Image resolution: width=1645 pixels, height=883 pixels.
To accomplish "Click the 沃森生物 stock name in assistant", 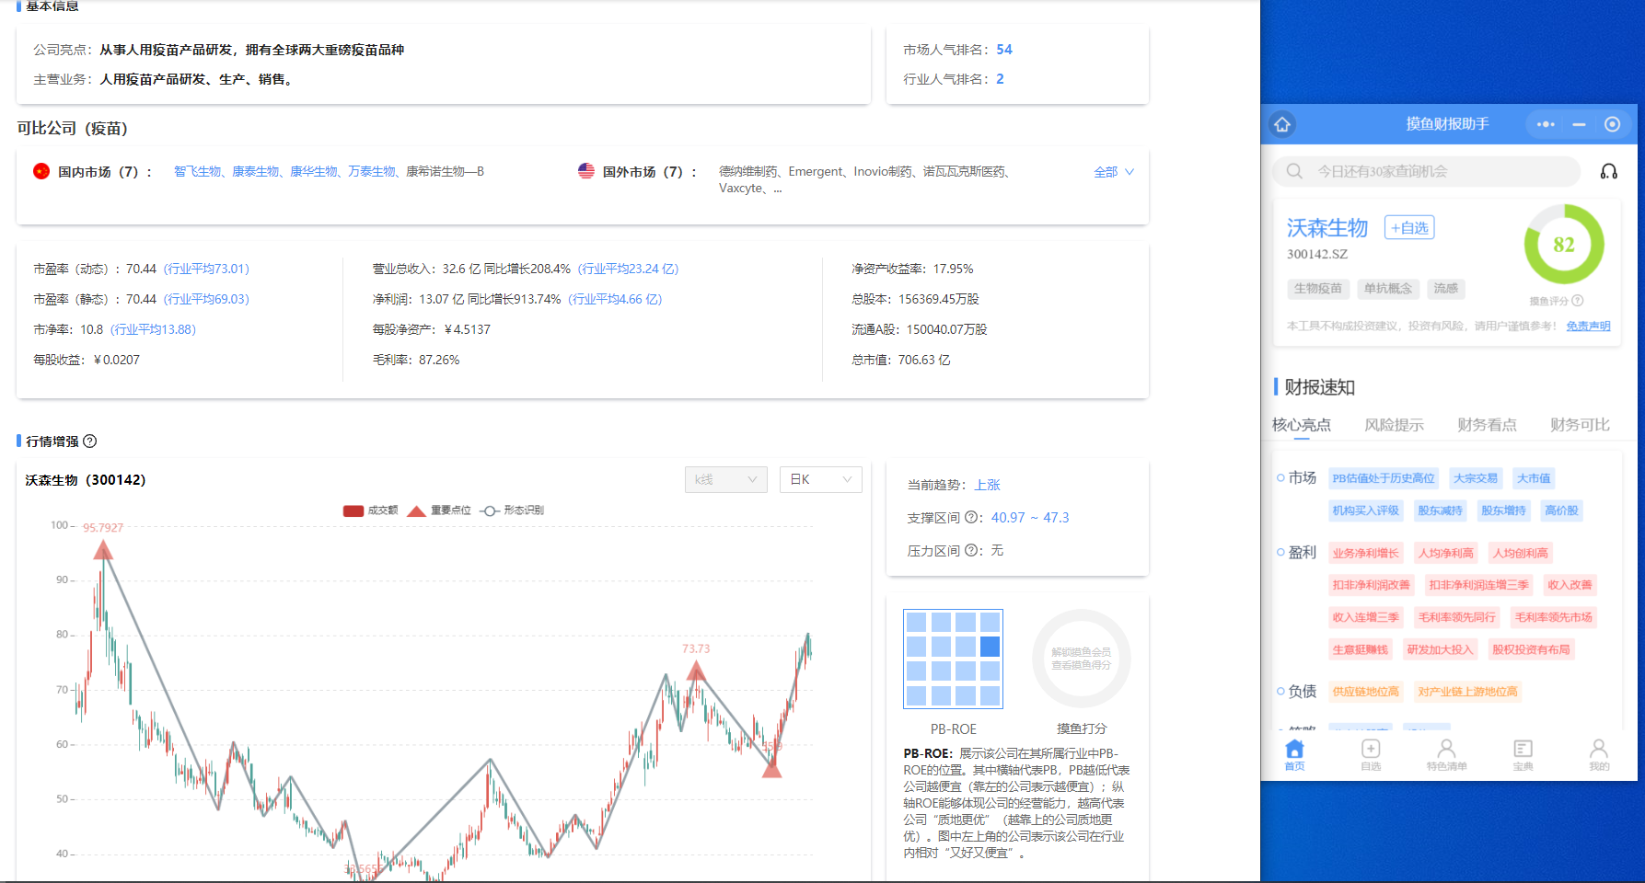I will coord(1327,227).
